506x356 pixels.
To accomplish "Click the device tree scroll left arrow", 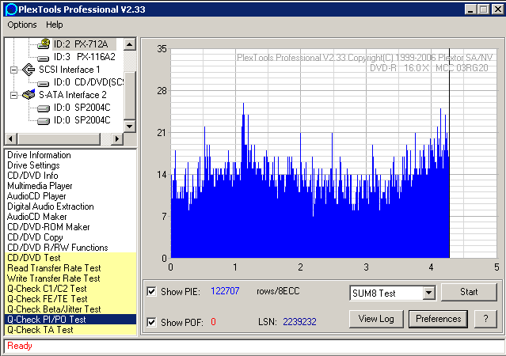I will pyautogui.click(x=10, y=138).
